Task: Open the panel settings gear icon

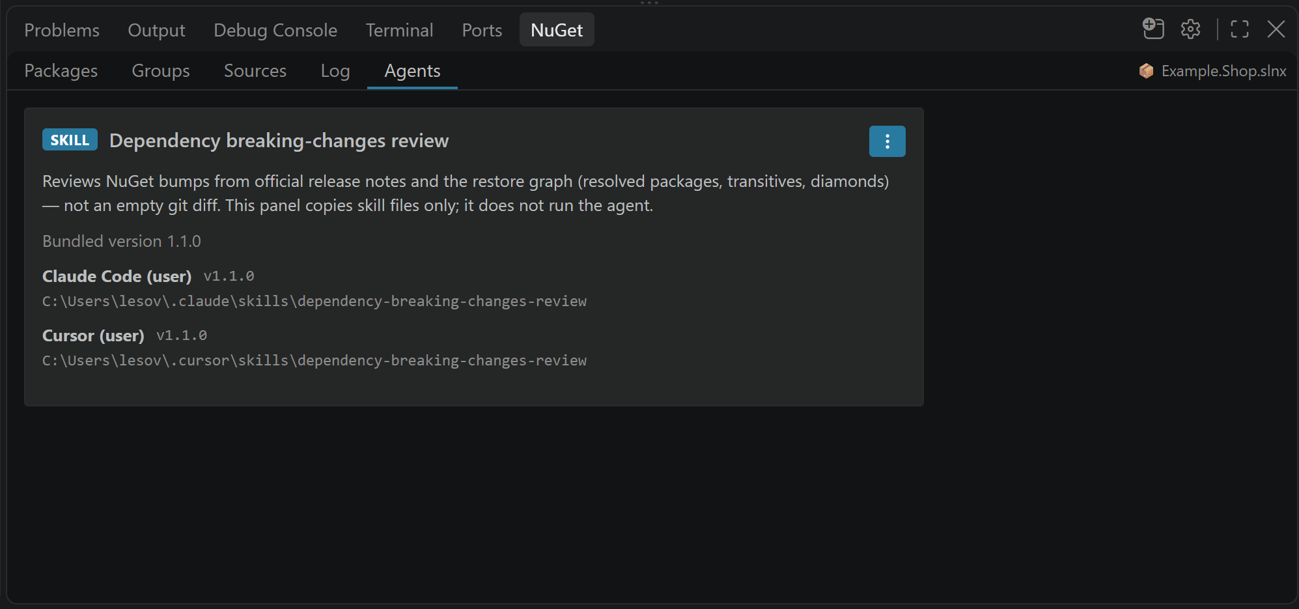Action: point(1190,29)
